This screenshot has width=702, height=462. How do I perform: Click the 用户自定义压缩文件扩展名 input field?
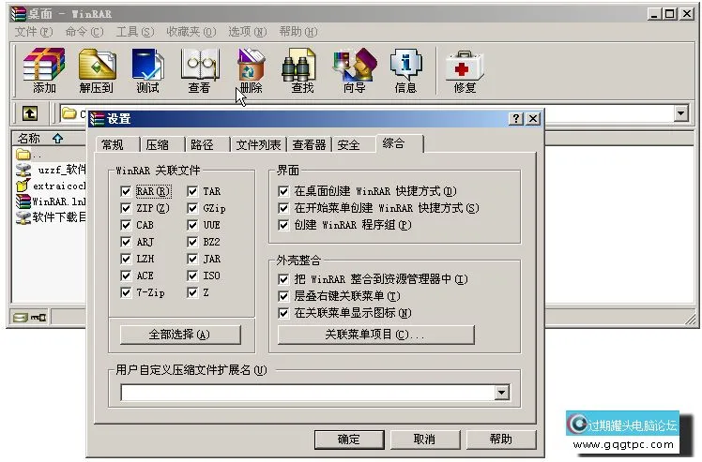pos(308,393)
